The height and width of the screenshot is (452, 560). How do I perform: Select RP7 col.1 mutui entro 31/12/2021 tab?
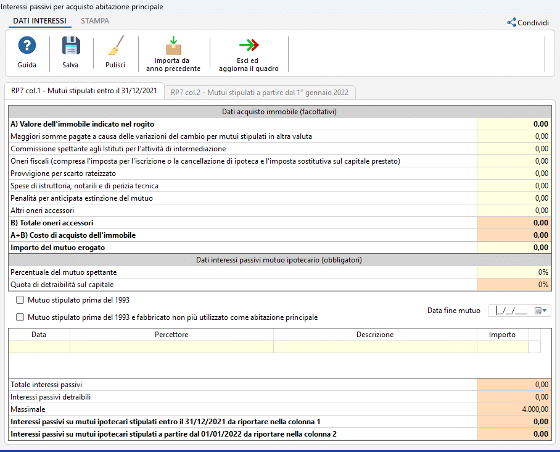(x=84, y=91)
